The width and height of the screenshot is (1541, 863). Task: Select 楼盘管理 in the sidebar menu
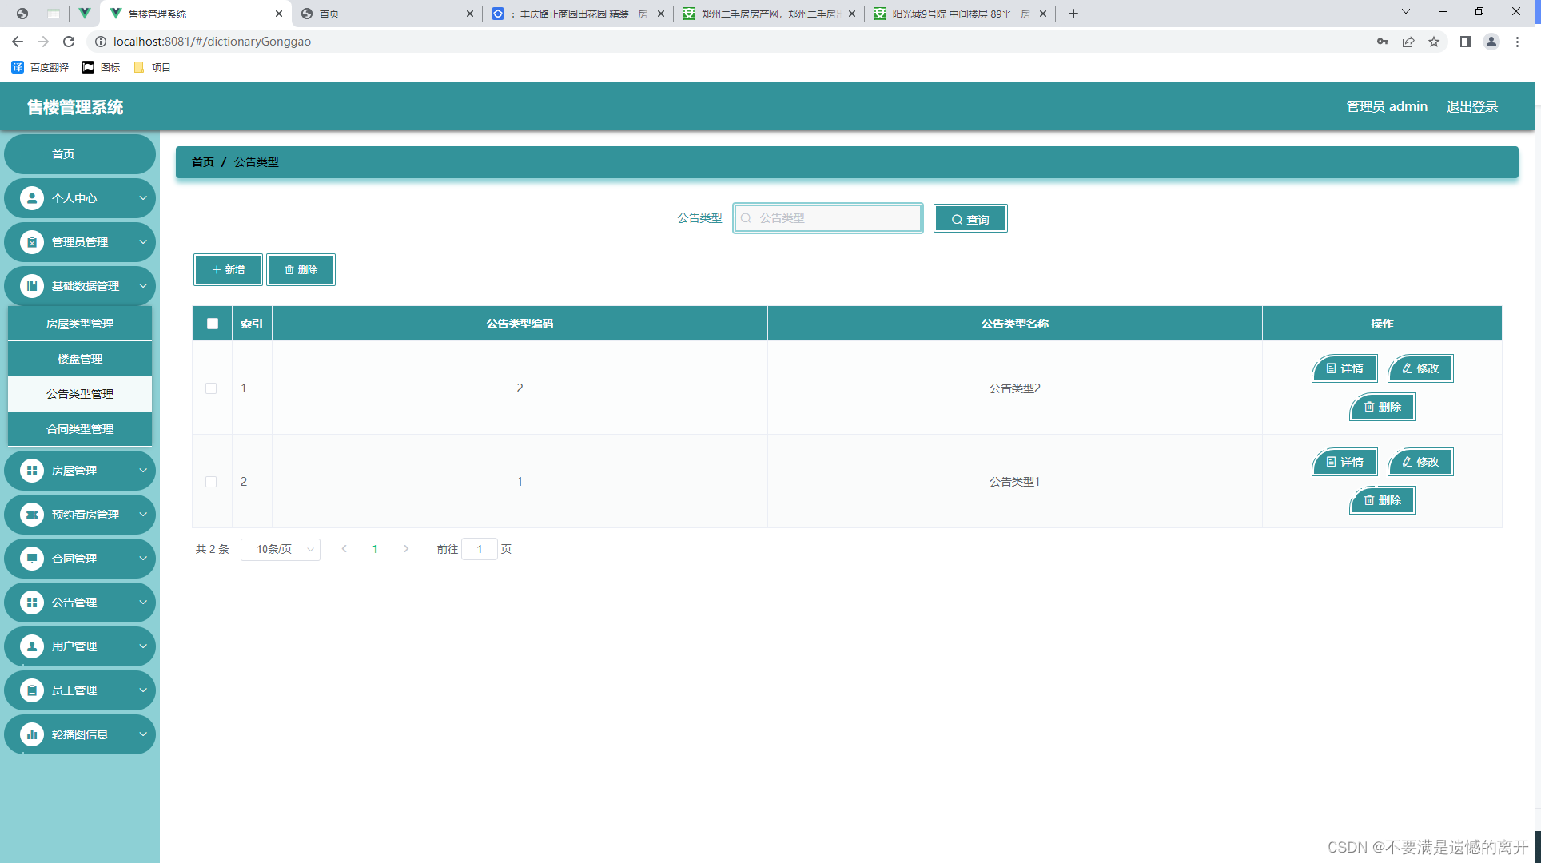click(x=79, y=358)
